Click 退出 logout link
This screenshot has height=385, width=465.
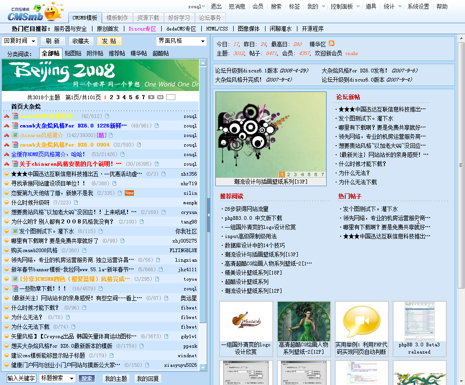(216, 6)
